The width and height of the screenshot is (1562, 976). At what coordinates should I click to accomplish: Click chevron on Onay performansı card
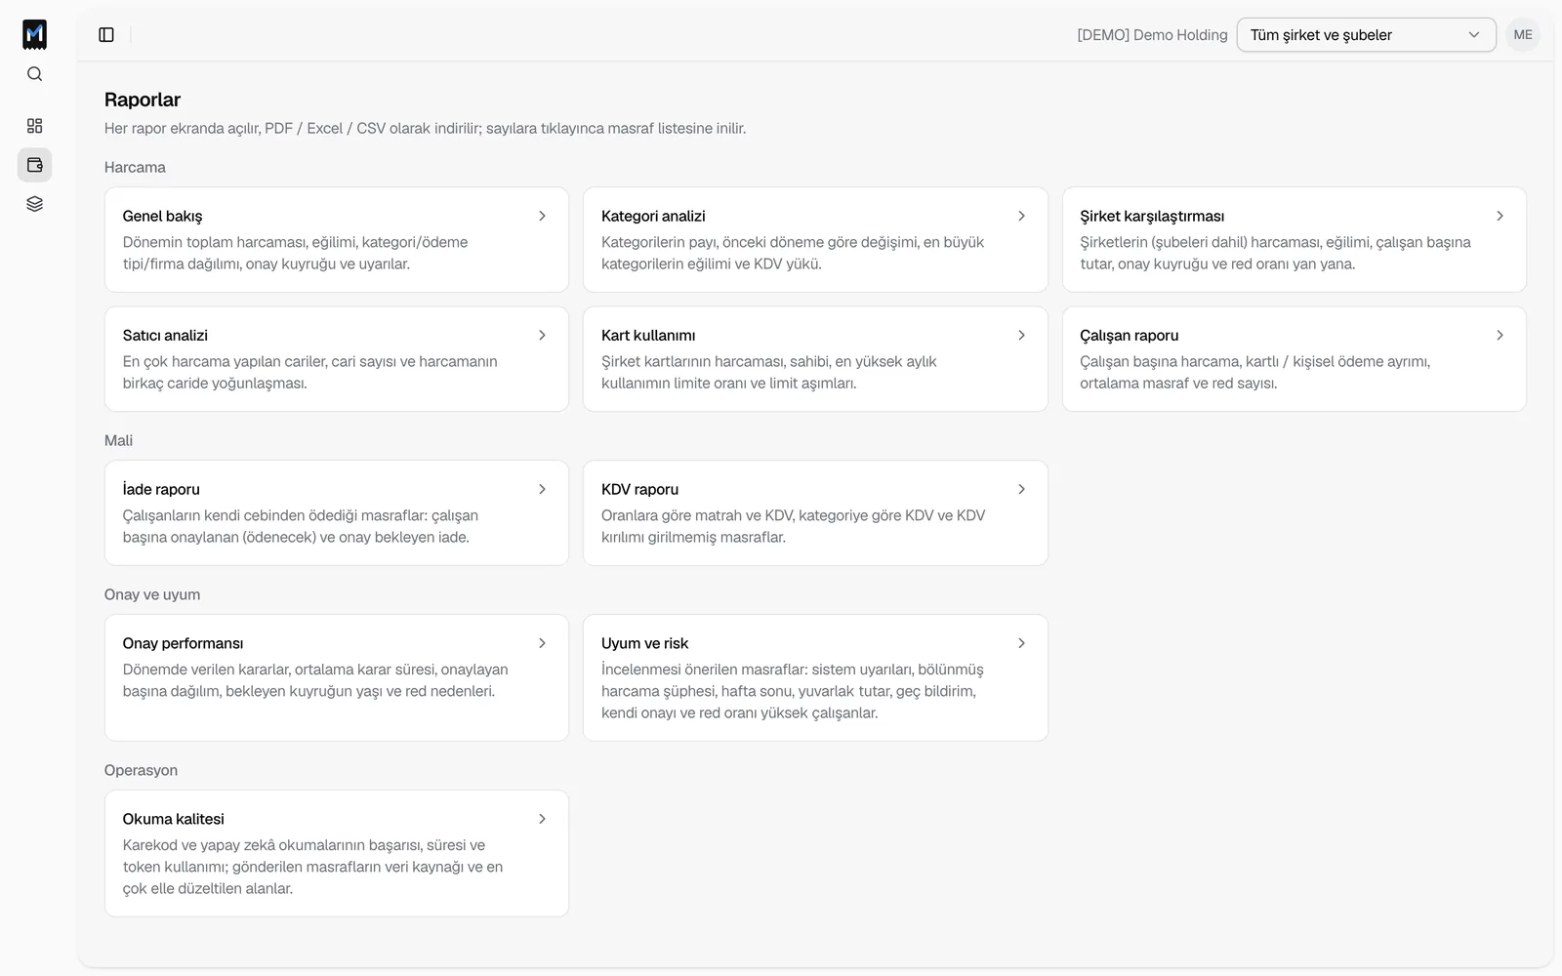pyautogui.click(x=542, y=643)
